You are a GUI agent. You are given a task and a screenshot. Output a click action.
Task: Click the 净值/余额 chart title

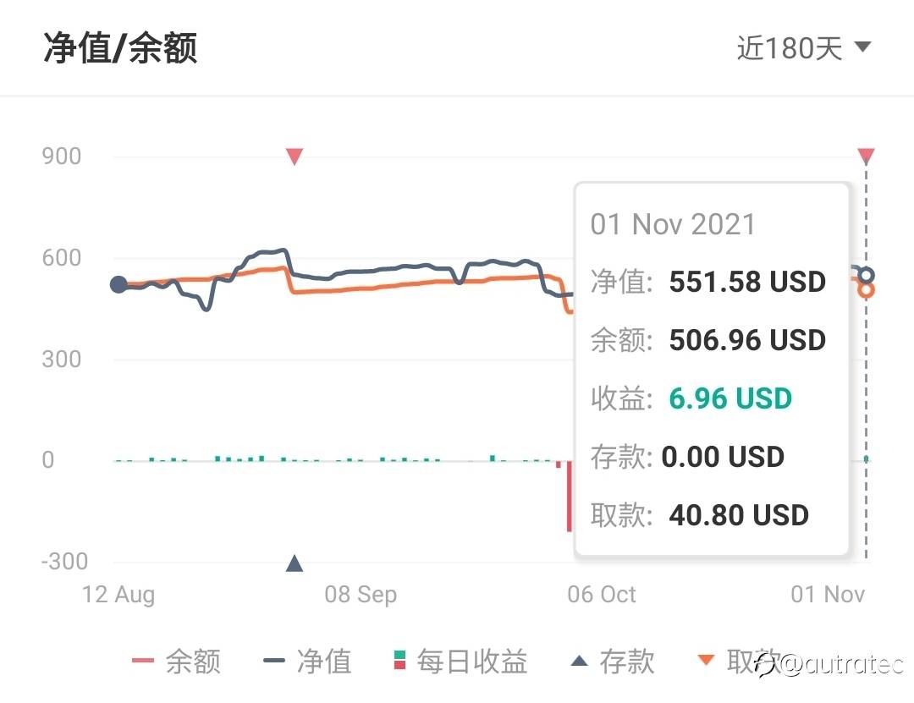(120, 48)
